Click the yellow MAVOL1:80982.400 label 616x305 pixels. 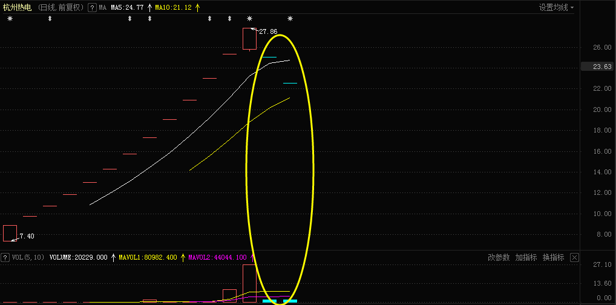[148, 258]
